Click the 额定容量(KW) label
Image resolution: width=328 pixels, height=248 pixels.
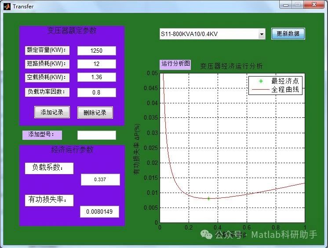click(x=47, y=51)
